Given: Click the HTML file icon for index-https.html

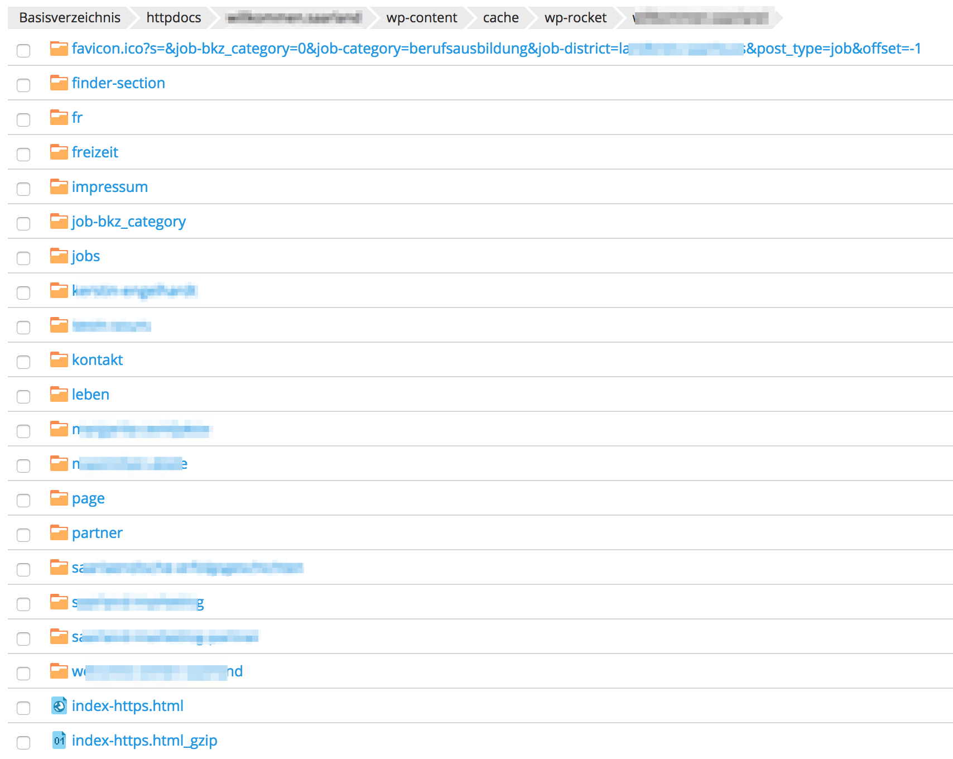Looking at the screenshot, I should (60, 705).
